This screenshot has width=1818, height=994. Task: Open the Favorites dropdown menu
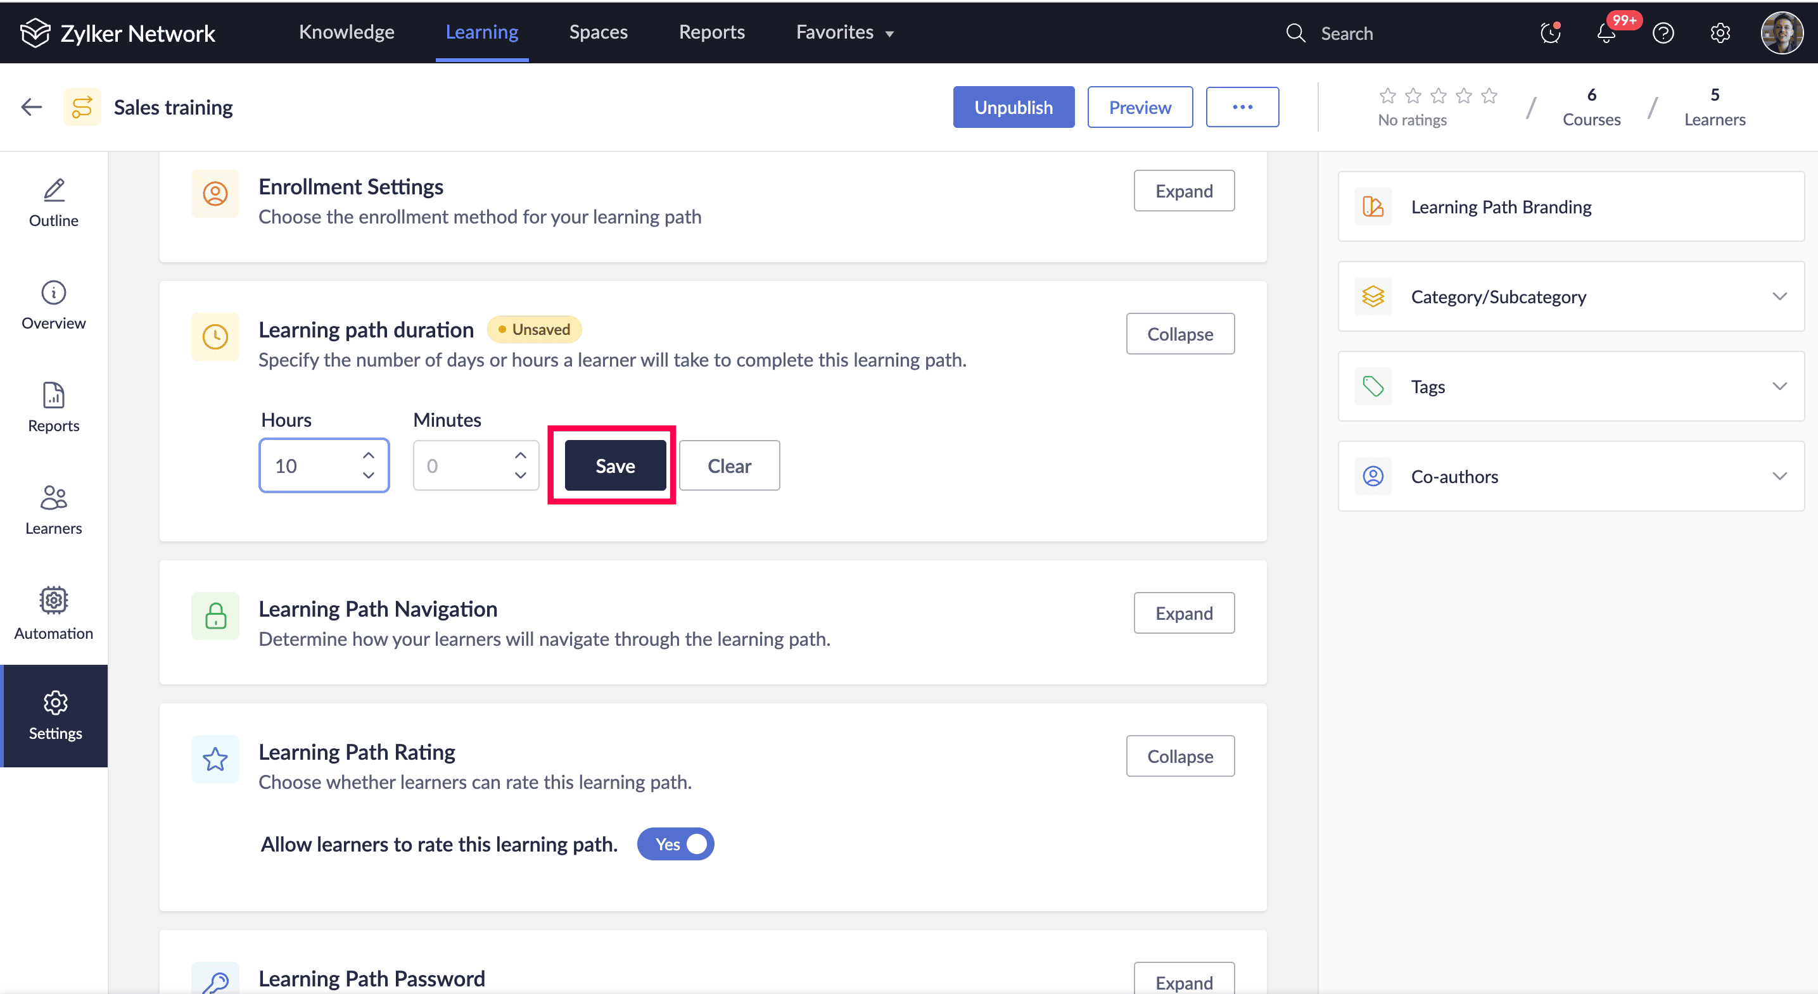pyautogui.click(x=844, y=32)
